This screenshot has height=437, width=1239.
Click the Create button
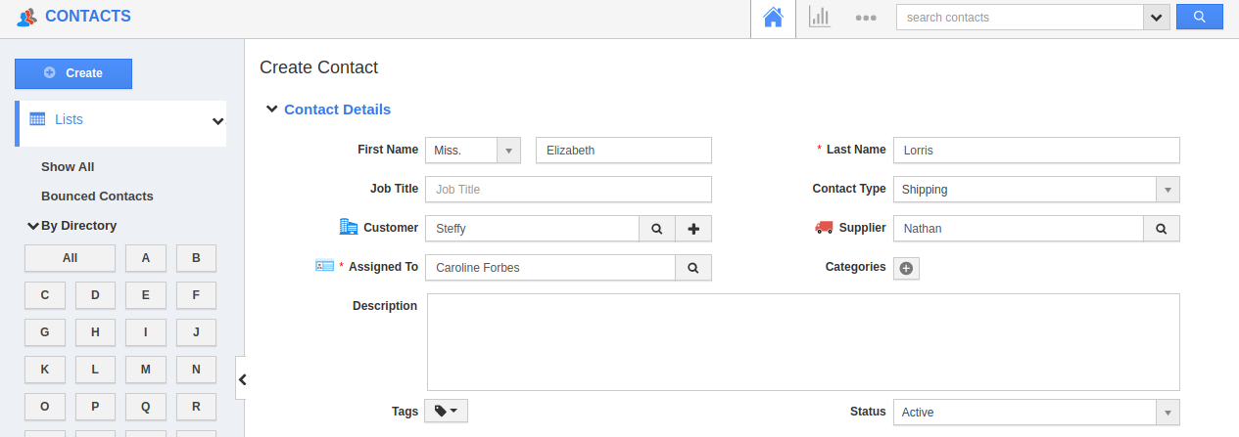(x=73, y=73)
